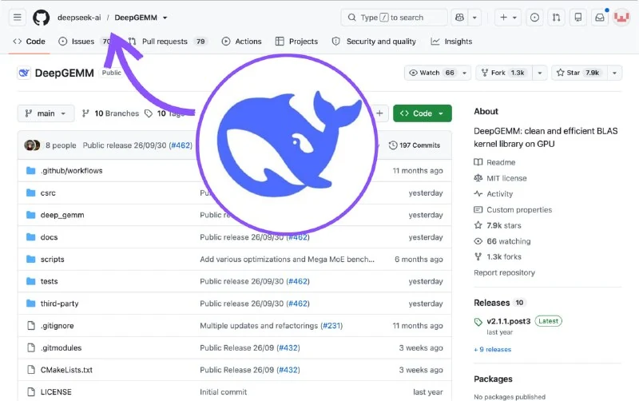Image resolution: width=639 pixels, height=401 pixels.
Task: View the 10 Branches link
Action: (x=110, y=113)
